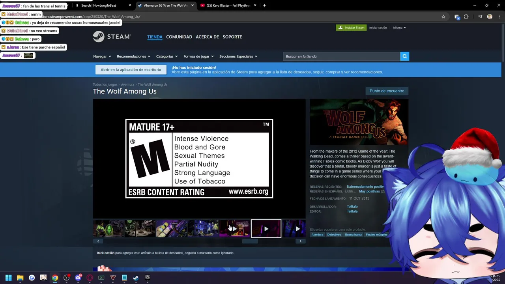Image resolution: width=505 pixels, height=284 pixels.
Task: Go to the TIENDA tab
Action: point(155,37)
